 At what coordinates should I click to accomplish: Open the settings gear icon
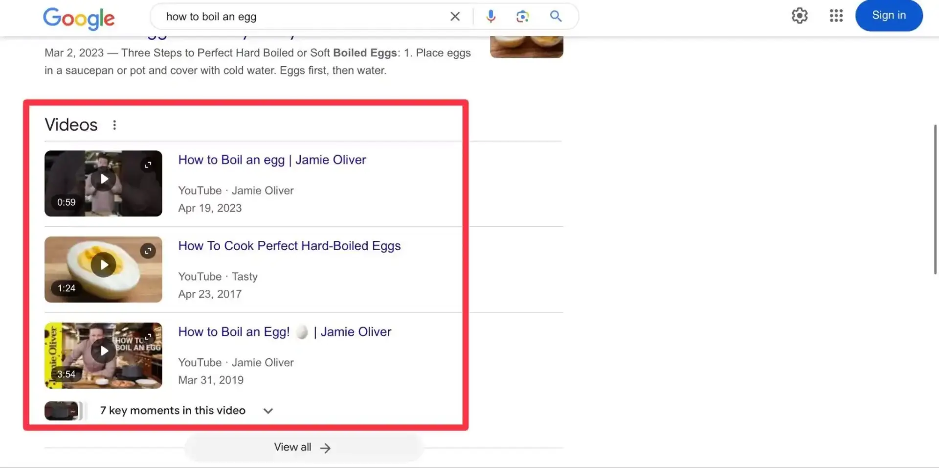tap(800, 16)
